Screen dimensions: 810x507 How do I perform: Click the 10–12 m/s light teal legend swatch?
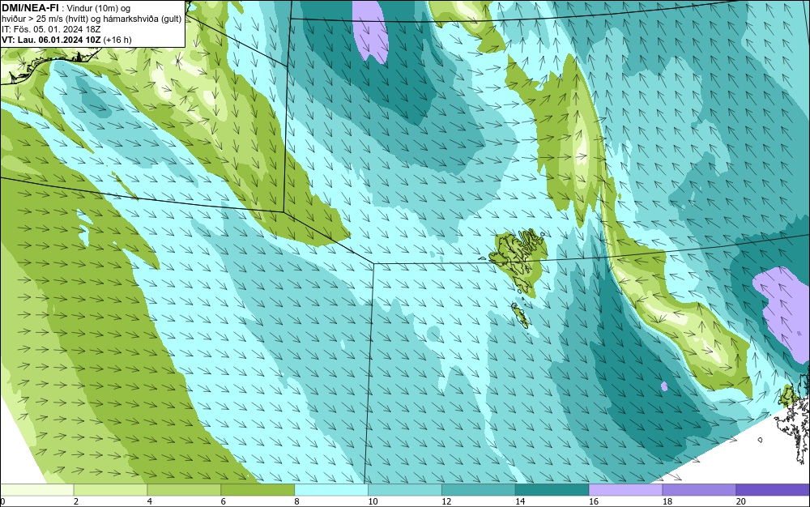click(405, 489)
